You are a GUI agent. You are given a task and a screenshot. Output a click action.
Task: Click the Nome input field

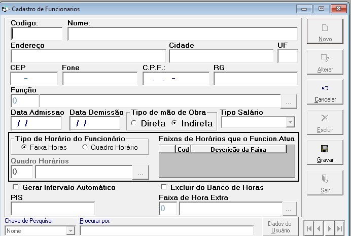click(183, 34)
